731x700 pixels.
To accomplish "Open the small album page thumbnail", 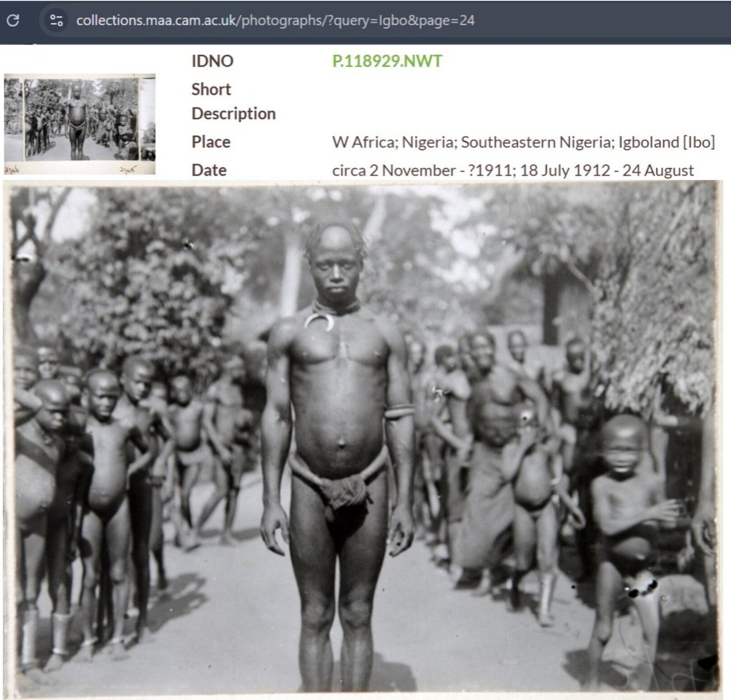I will click(79, 124).
